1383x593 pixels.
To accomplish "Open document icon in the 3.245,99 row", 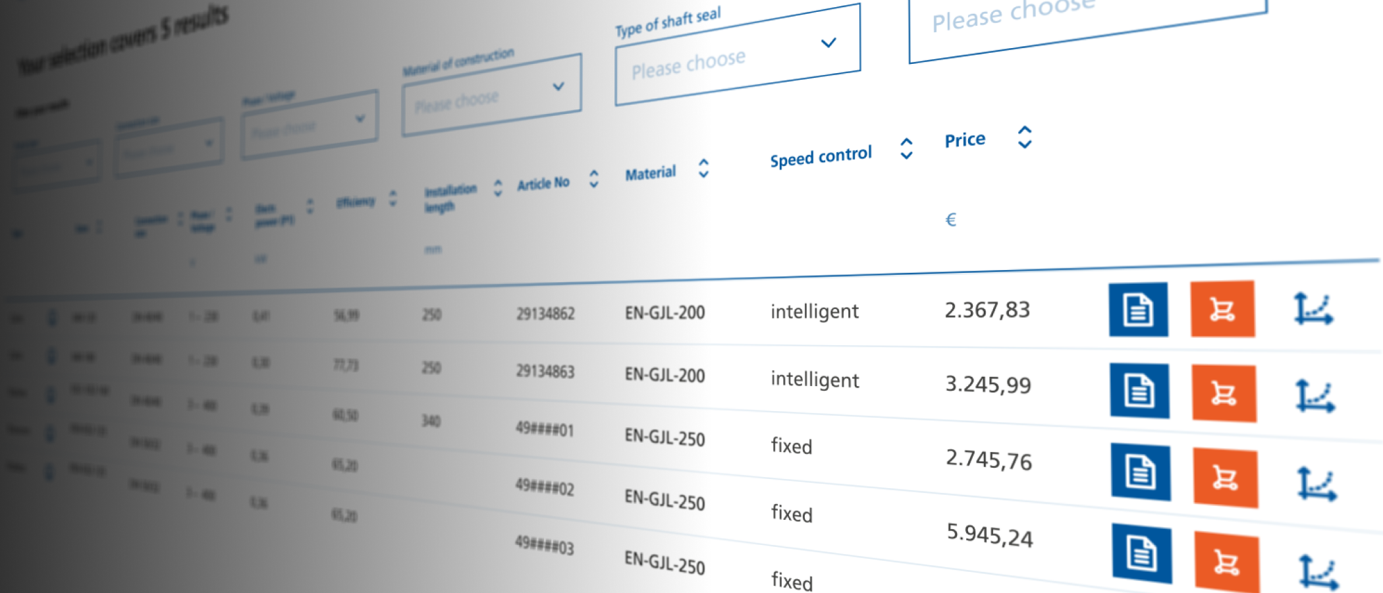I will (1139, 391).
